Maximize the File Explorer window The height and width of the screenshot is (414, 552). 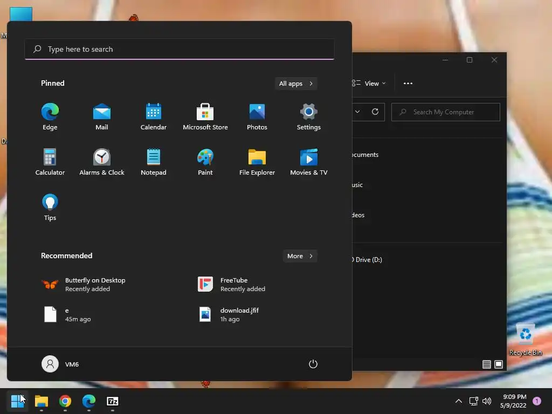(470, 60)
